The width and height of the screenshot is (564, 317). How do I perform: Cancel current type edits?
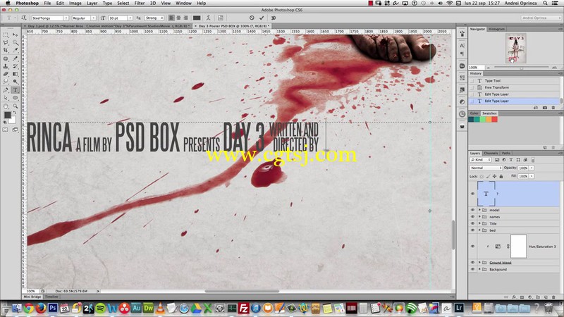pos(252,18)
